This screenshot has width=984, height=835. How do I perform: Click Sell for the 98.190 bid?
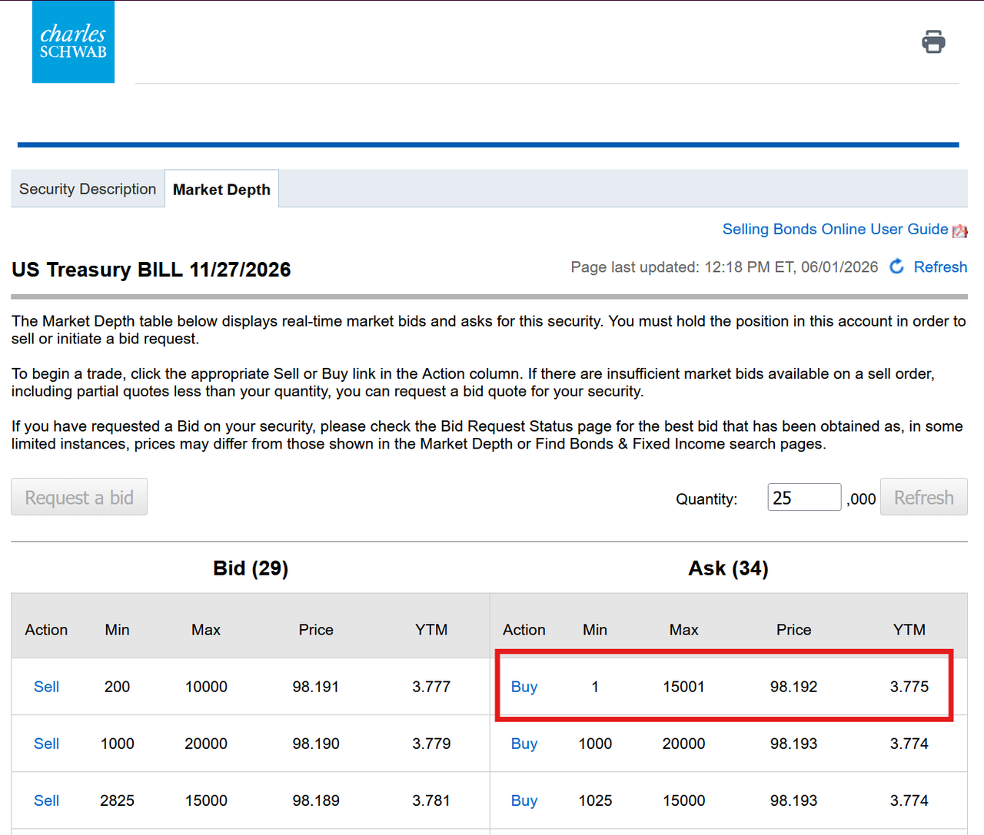(x=46, y=744)
